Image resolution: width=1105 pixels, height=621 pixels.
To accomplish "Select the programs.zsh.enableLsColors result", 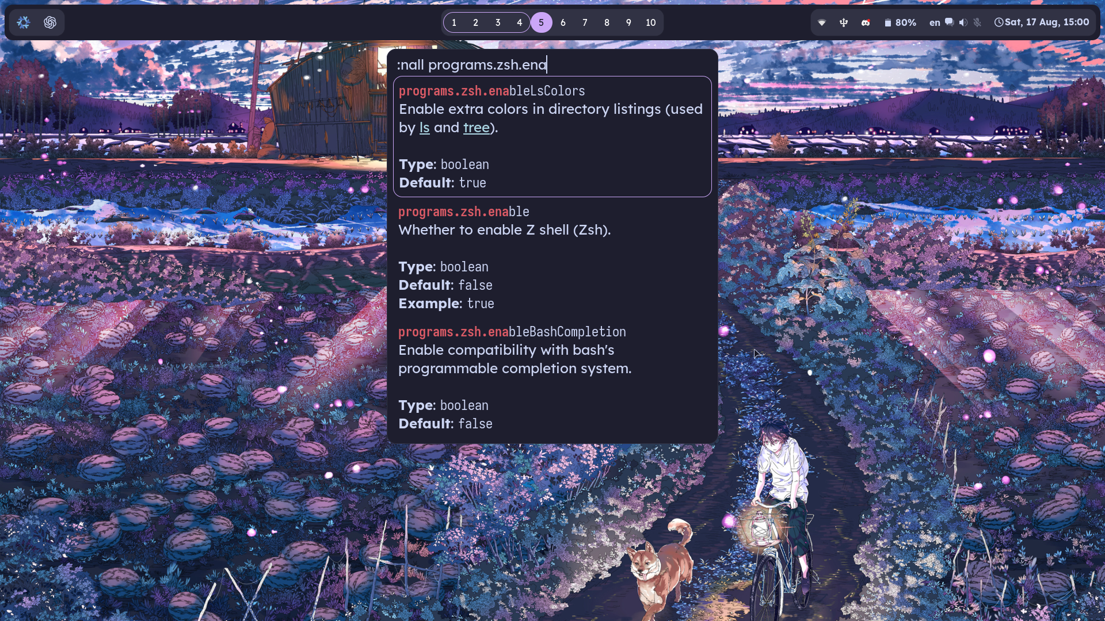I will click(552, 136).
